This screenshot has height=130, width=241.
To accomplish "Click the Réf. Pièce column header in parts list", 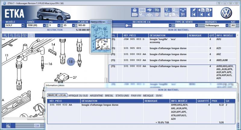I will click(135, 36).
